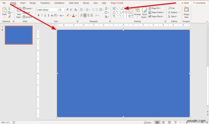
Task: Justify the text
Action: tap(92, 16)
